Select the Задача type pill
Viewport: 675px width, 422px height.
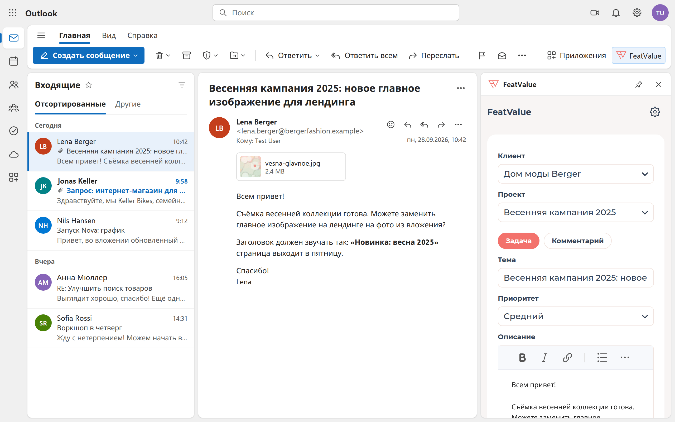pos(518,241)
